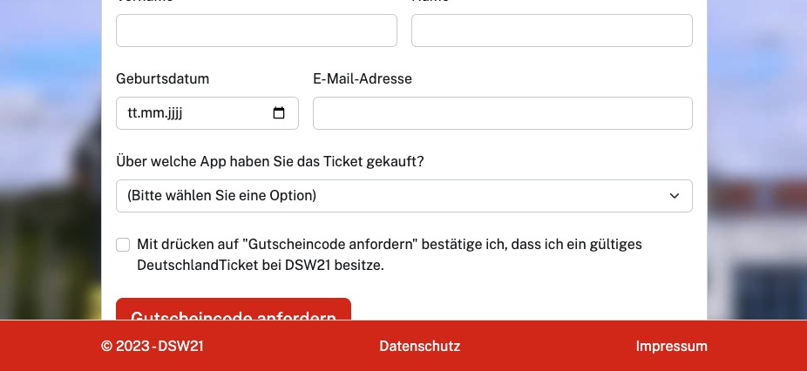Open the Impressum link in the footer
The image size is (807, 371).
671,346
